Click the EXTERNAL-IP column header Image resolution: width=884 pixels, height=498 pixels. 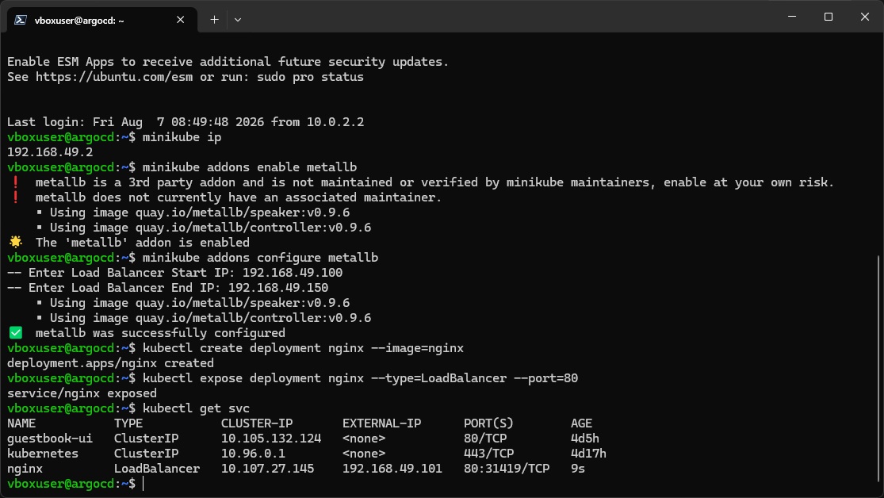tap(381, 423)
